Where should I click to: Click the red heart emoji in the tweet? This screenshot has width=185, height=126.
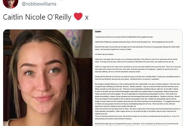(78, 16)
